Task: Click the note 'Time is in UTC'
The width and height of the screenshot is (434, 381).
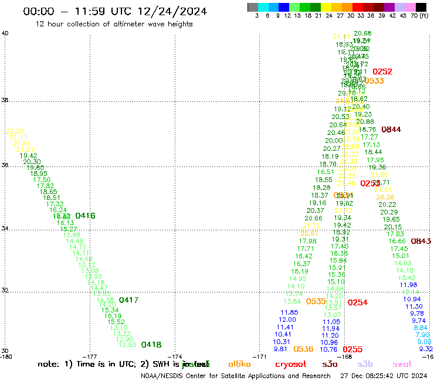Action: coord(106,365)
